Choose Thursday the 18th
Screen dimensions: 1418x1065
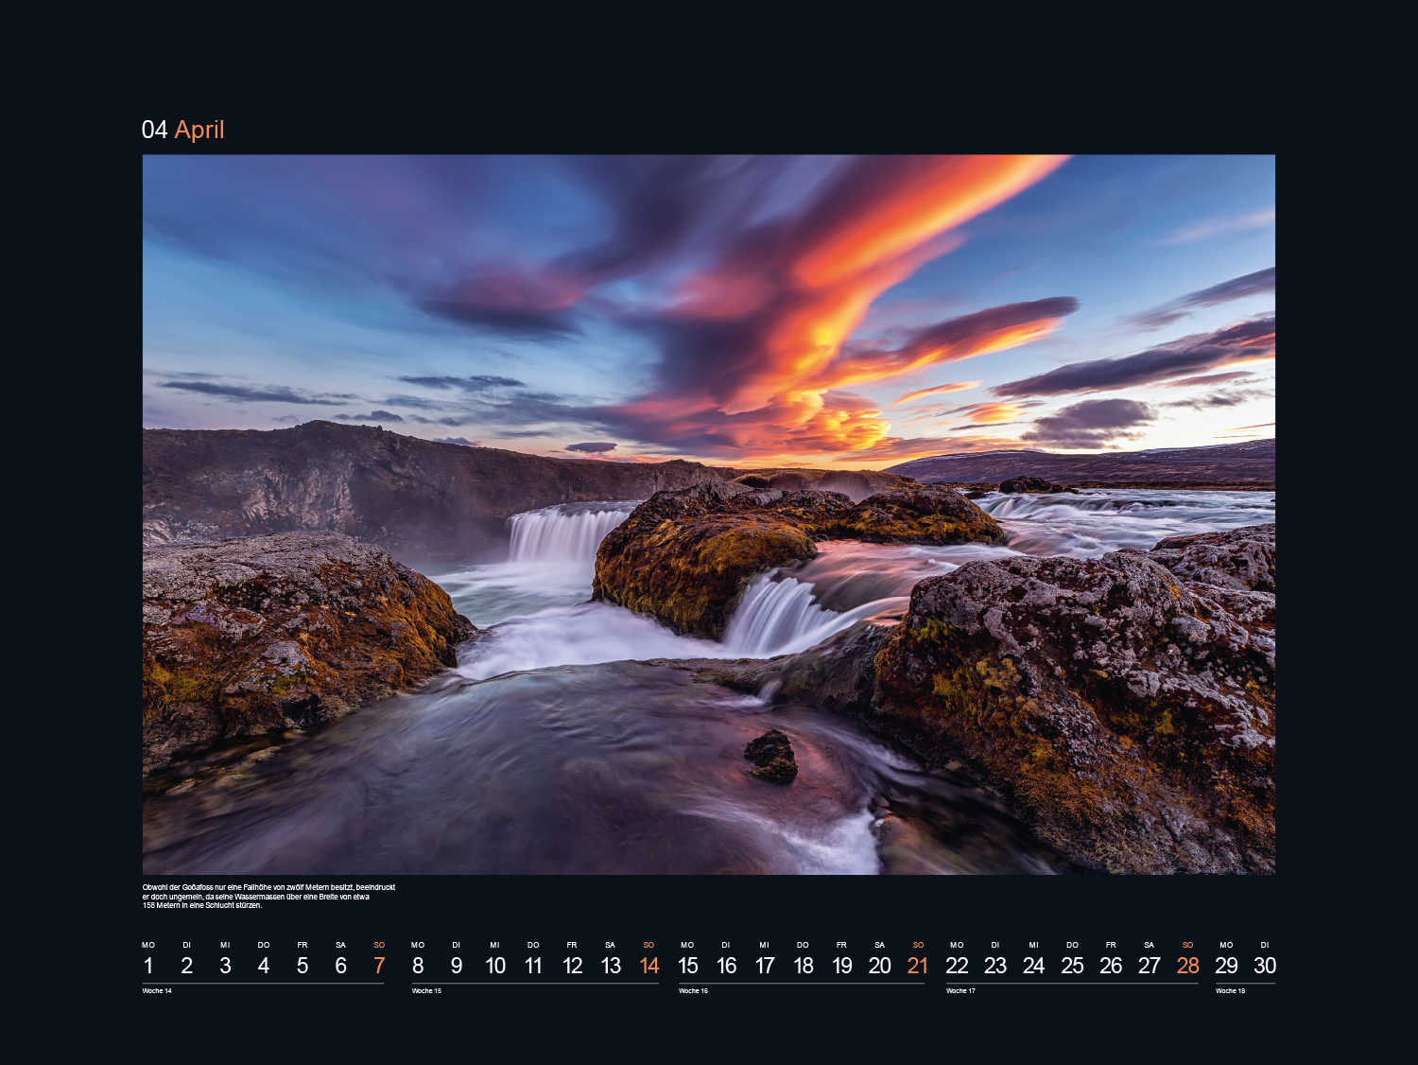click(803, 966)
